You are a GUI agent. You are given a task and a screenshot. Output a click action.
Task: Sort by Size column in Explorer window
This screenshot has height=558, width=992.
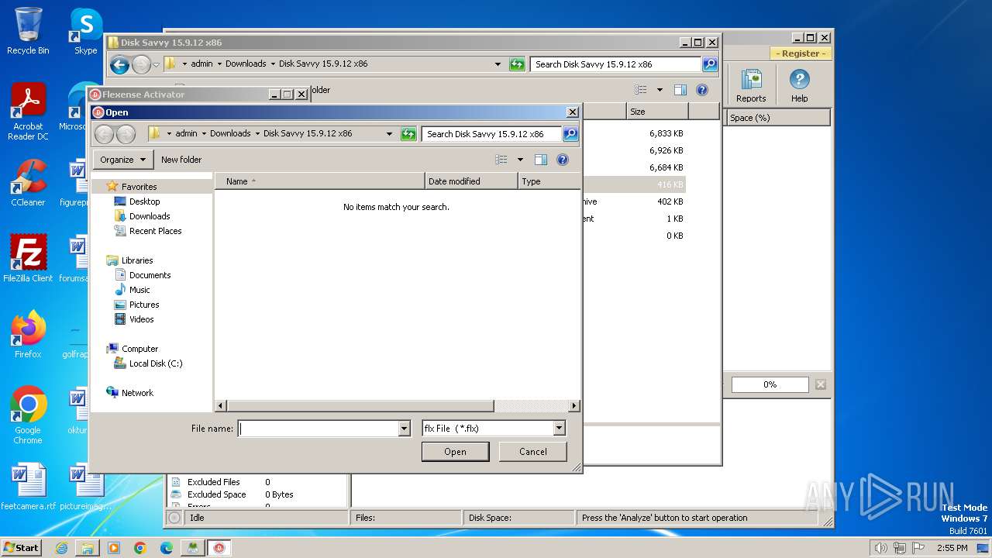pyautogui.click(x=657, y=112)
